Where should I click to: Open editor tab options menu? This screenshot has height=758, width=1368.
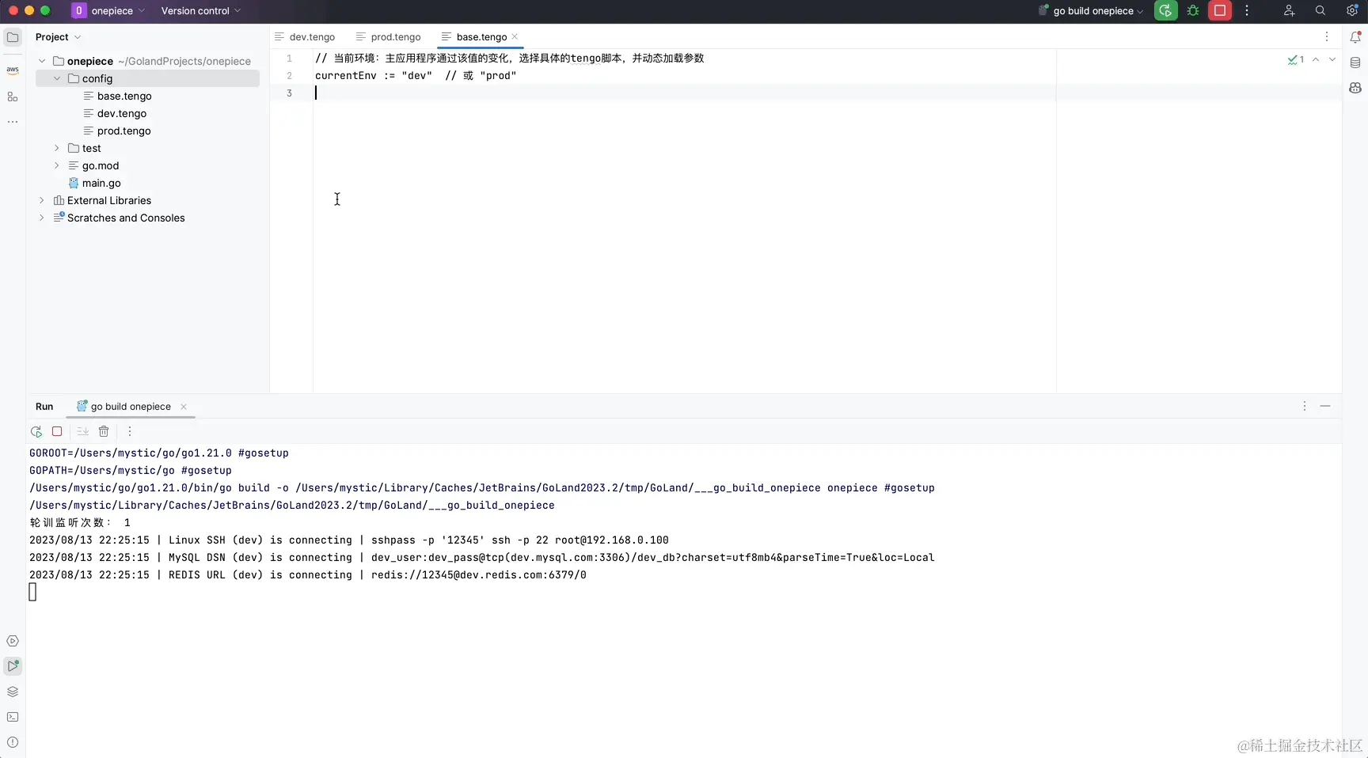(1327, 37)
